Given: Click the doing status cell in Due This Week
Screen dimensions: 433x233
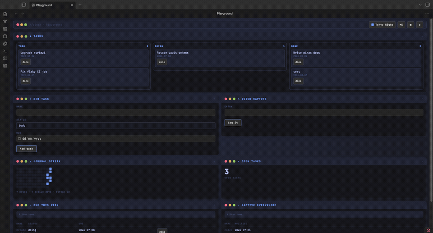Looking at the screenshot, I should [32, 230].
